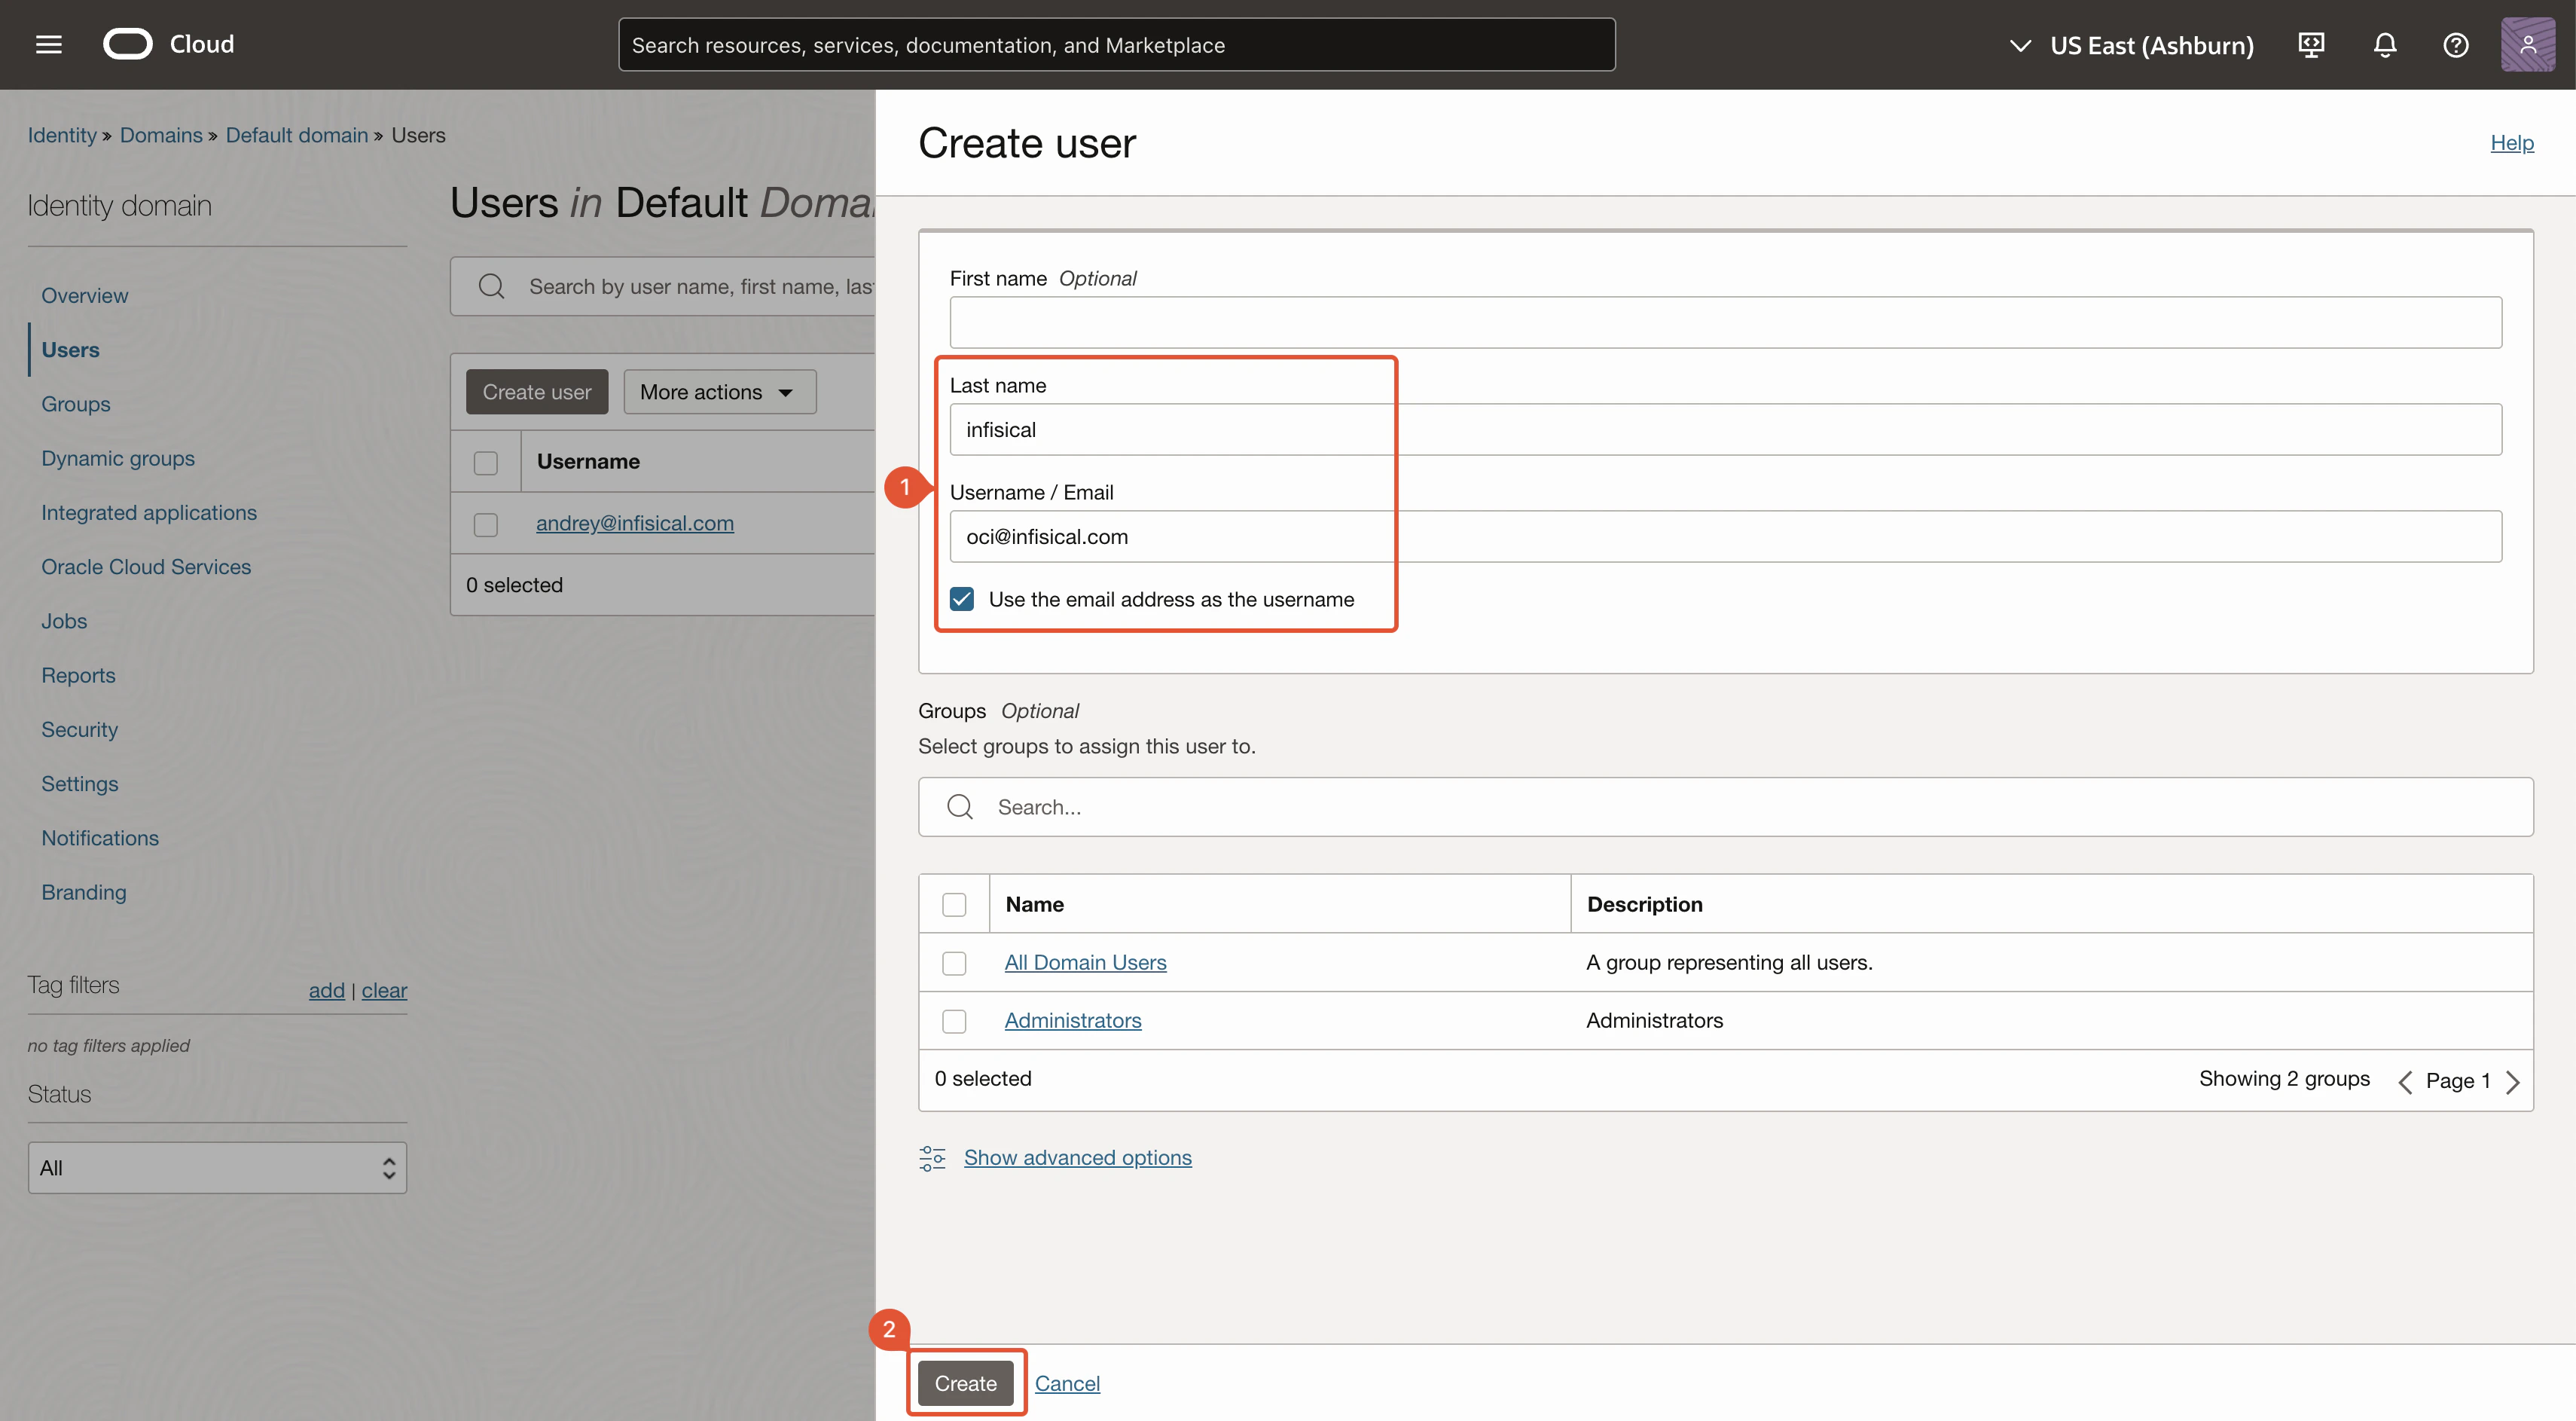Open Oracle Cloud Services menu item
Image resolution: width=2576 pixels, height=1421 pixels.
click(x=146, y=567)
